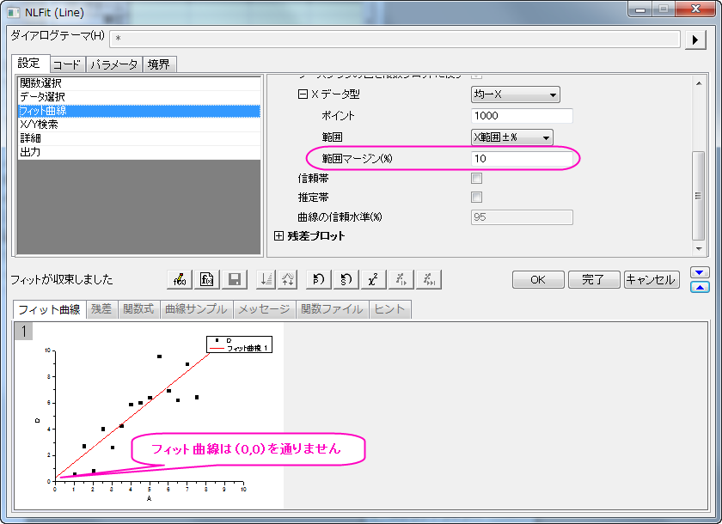
Task: Select データ選択 in the settings list
Action: [139, 97]
